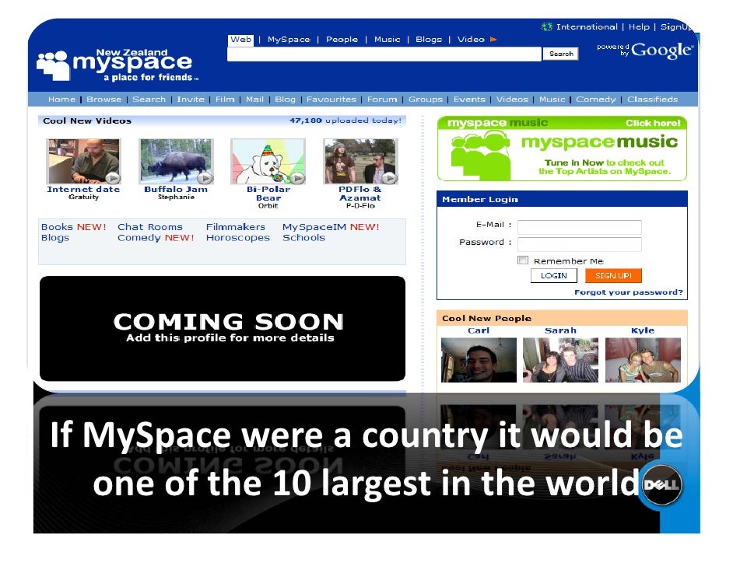
Task: Click the myspacemusic headphones icon
Action: [480, 155]
